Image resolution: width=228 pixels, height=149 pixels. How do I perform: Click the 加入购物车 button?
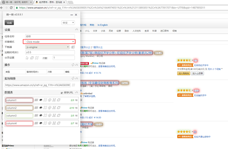[x=184, y=73]
